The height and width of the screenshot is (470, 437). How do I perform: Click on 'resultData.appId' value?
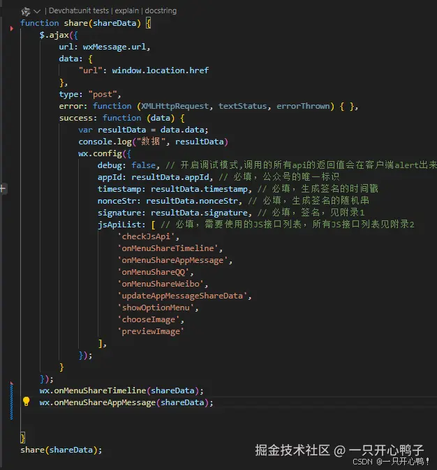point(170,177)
